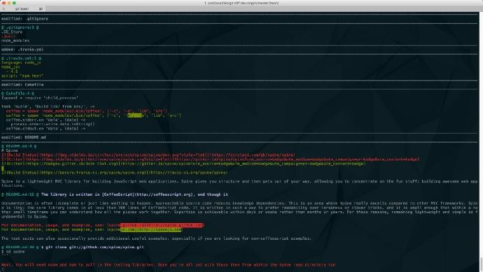Image resolution: width=483 pixels, height=272 pixels.
Task: Click the 'language: node_js' added line
Action: [21, 62]
